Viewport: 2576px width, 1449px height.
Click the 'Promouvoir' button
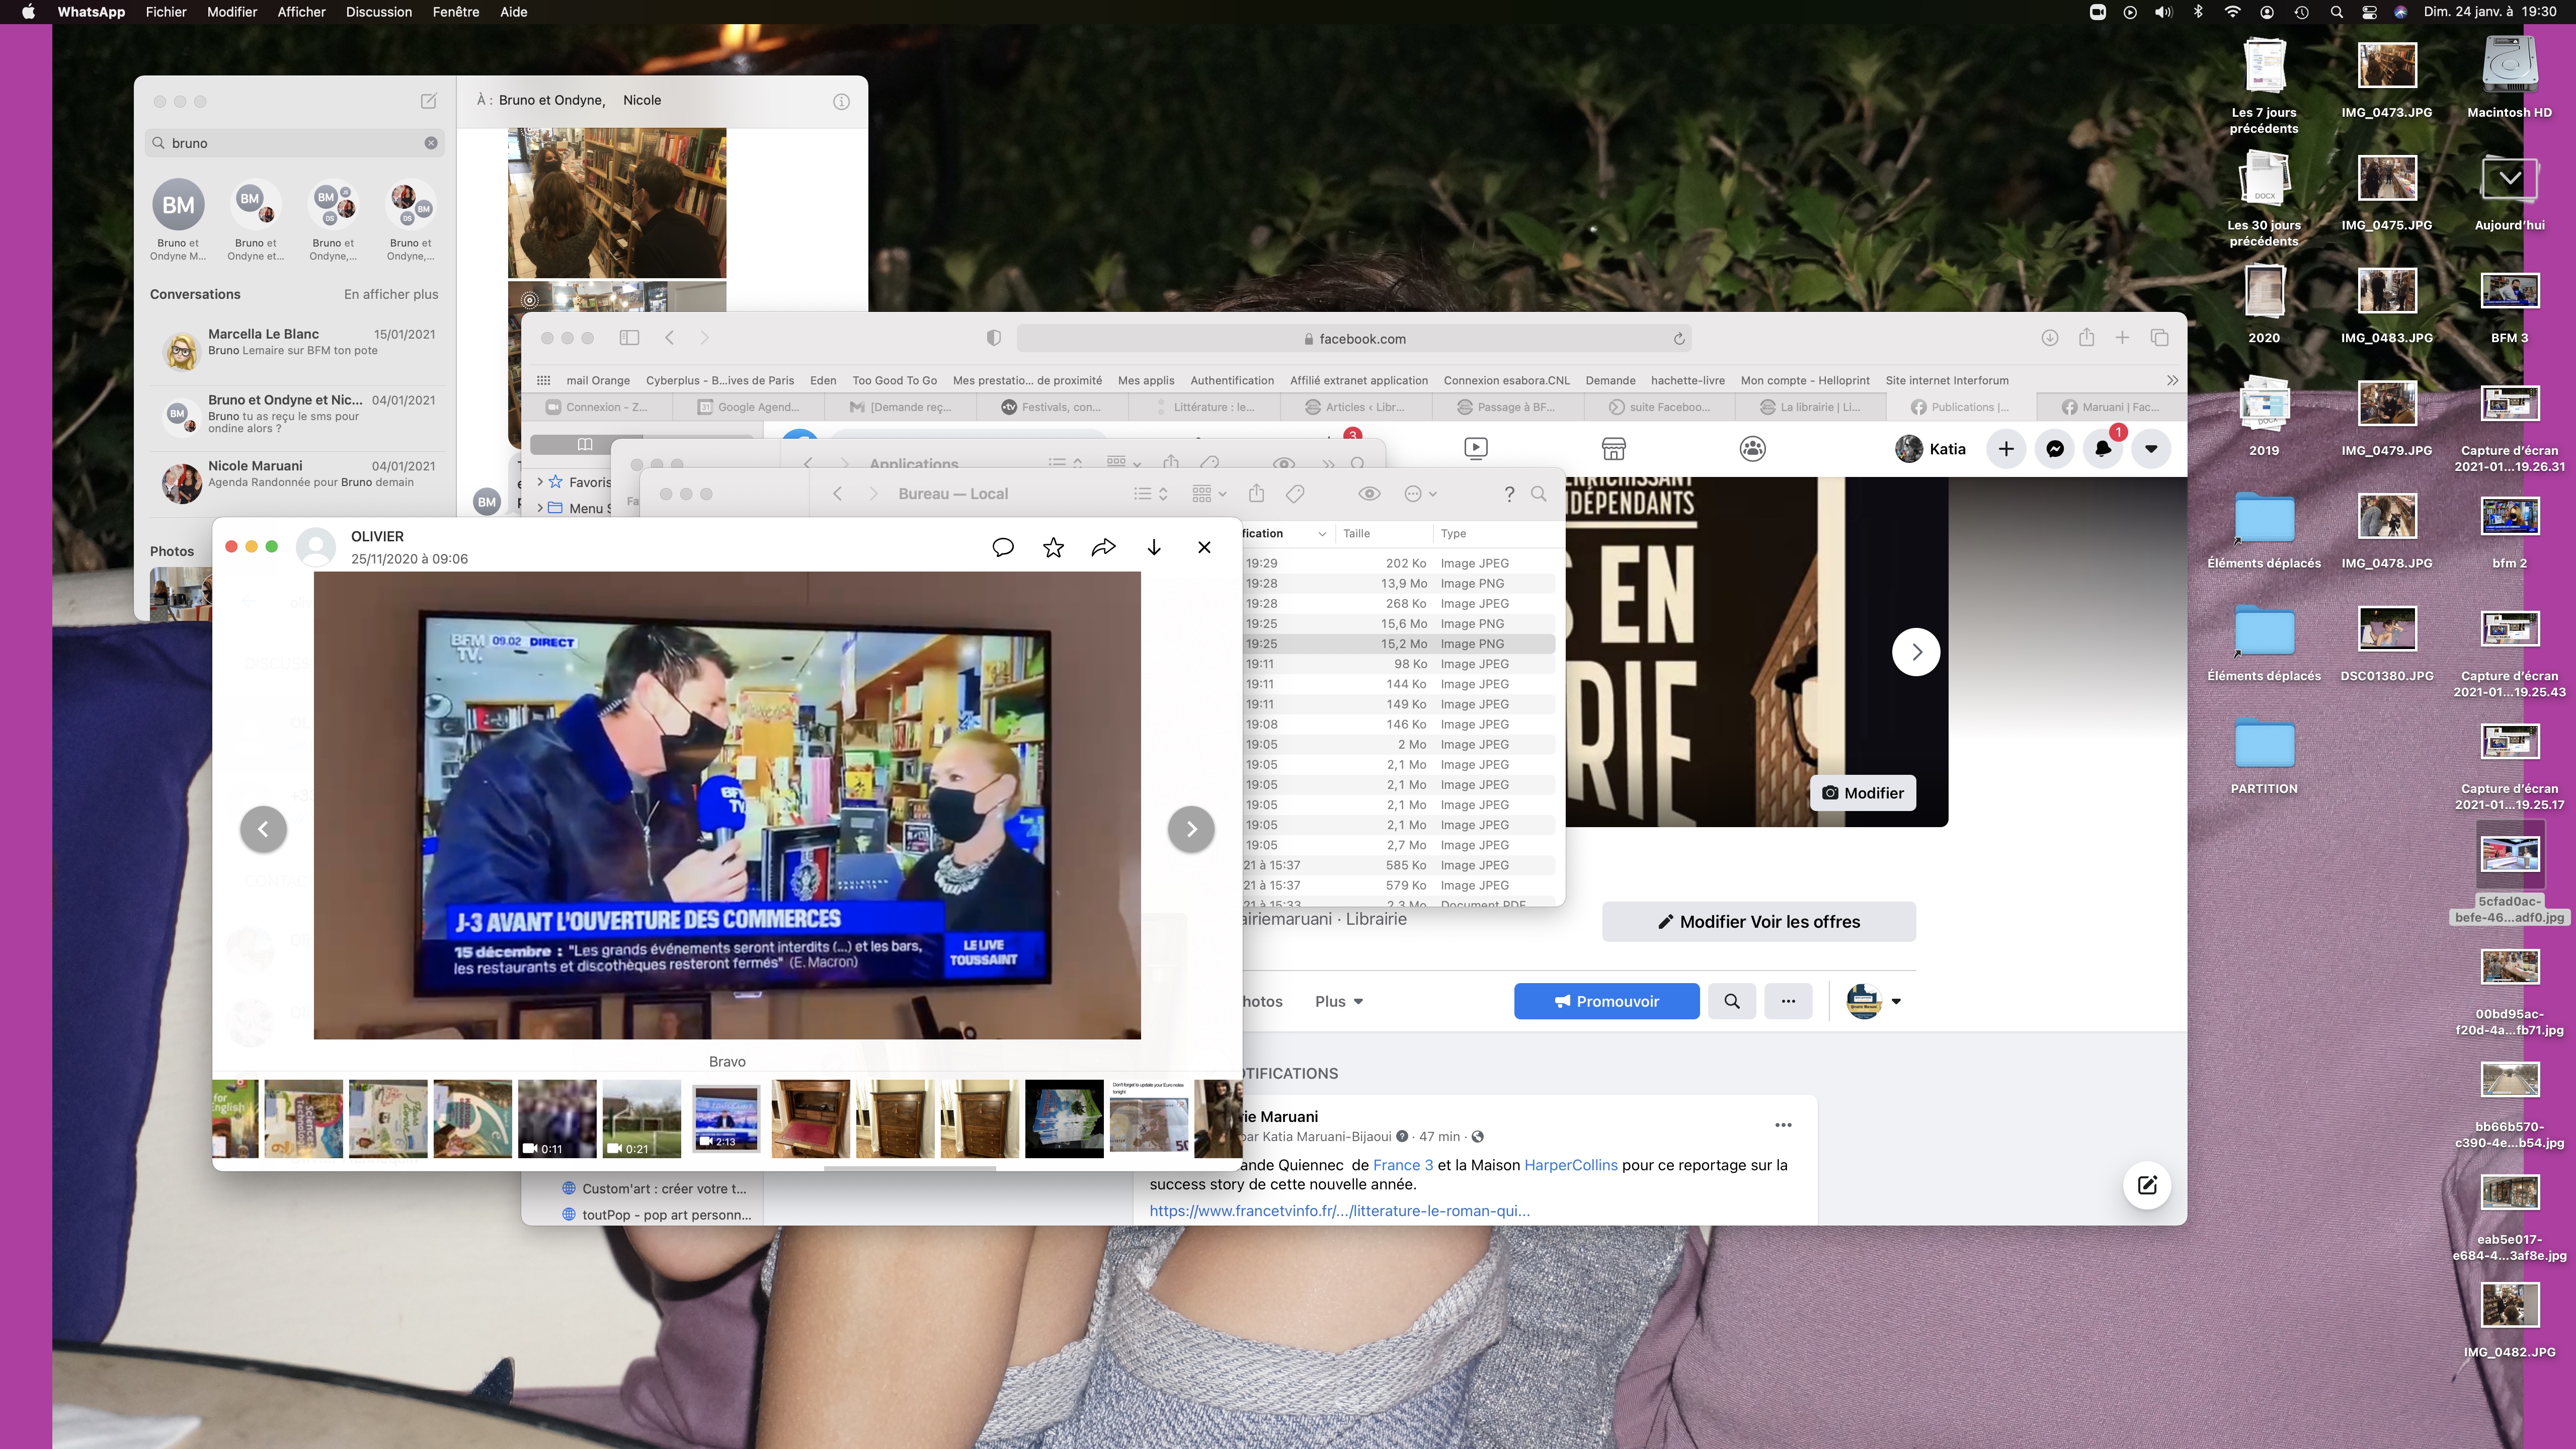coord(1606,1001)
